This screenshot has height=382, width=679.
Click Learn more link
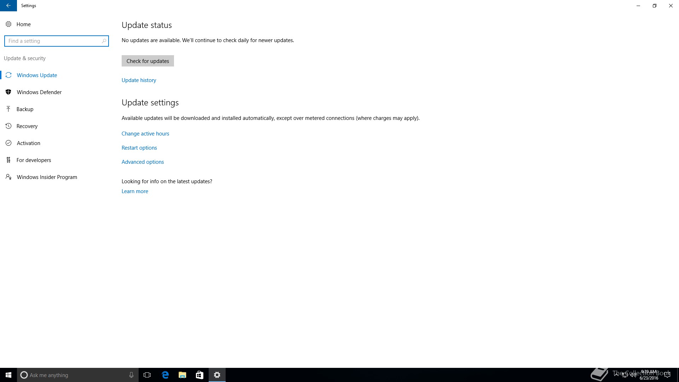tap(135, 191)
